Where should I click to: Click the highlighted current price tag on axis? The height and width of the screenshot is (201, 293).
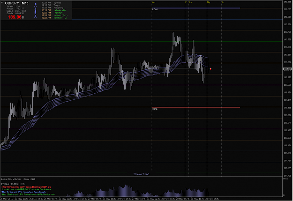click(x=287, y=69)
